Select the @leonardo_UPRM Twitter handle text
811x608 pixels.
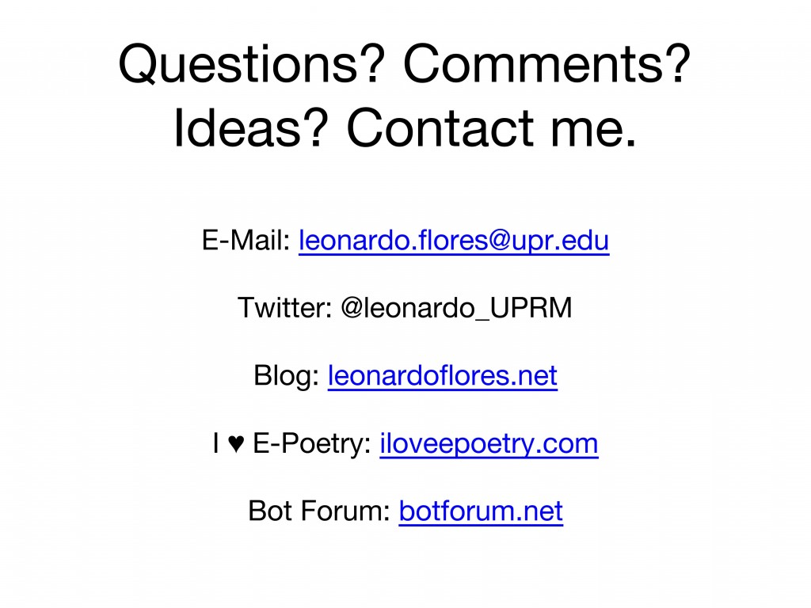tap(456, 308)
